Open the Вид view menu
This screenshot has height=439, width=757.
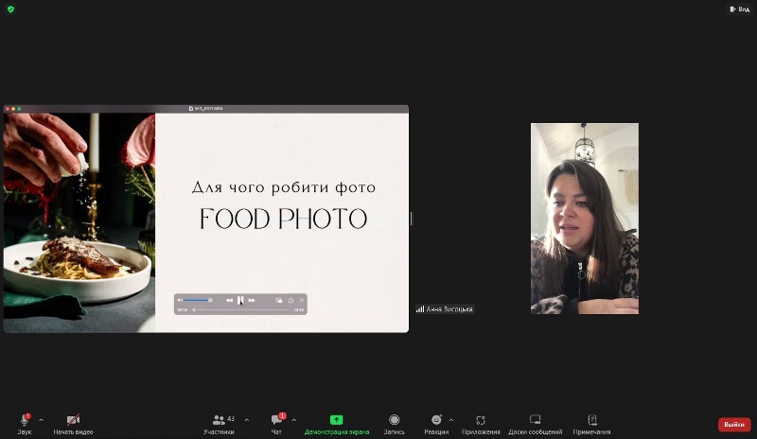pos(740,9)
